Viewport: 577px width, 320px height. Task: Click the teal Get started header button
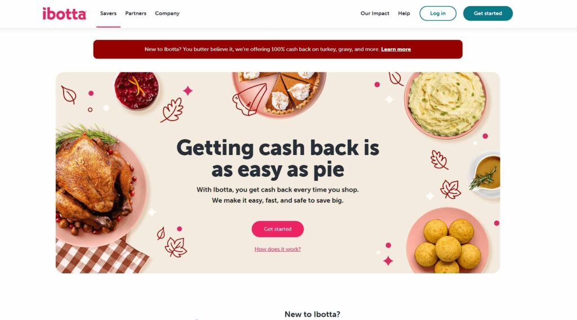(487, 14)
